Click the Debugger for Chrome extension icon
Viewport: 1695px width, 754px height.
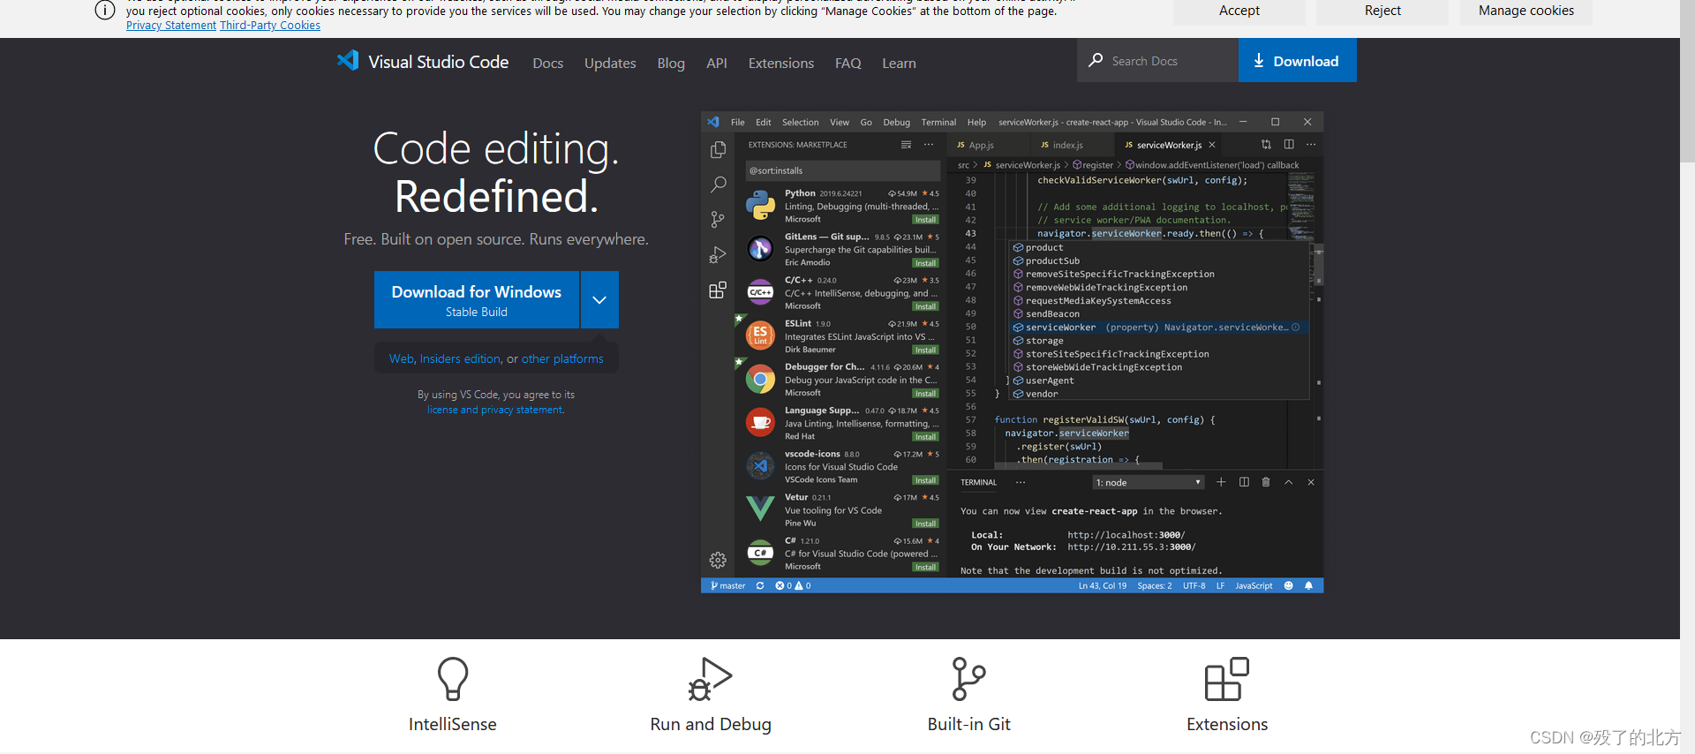[760, 380]
